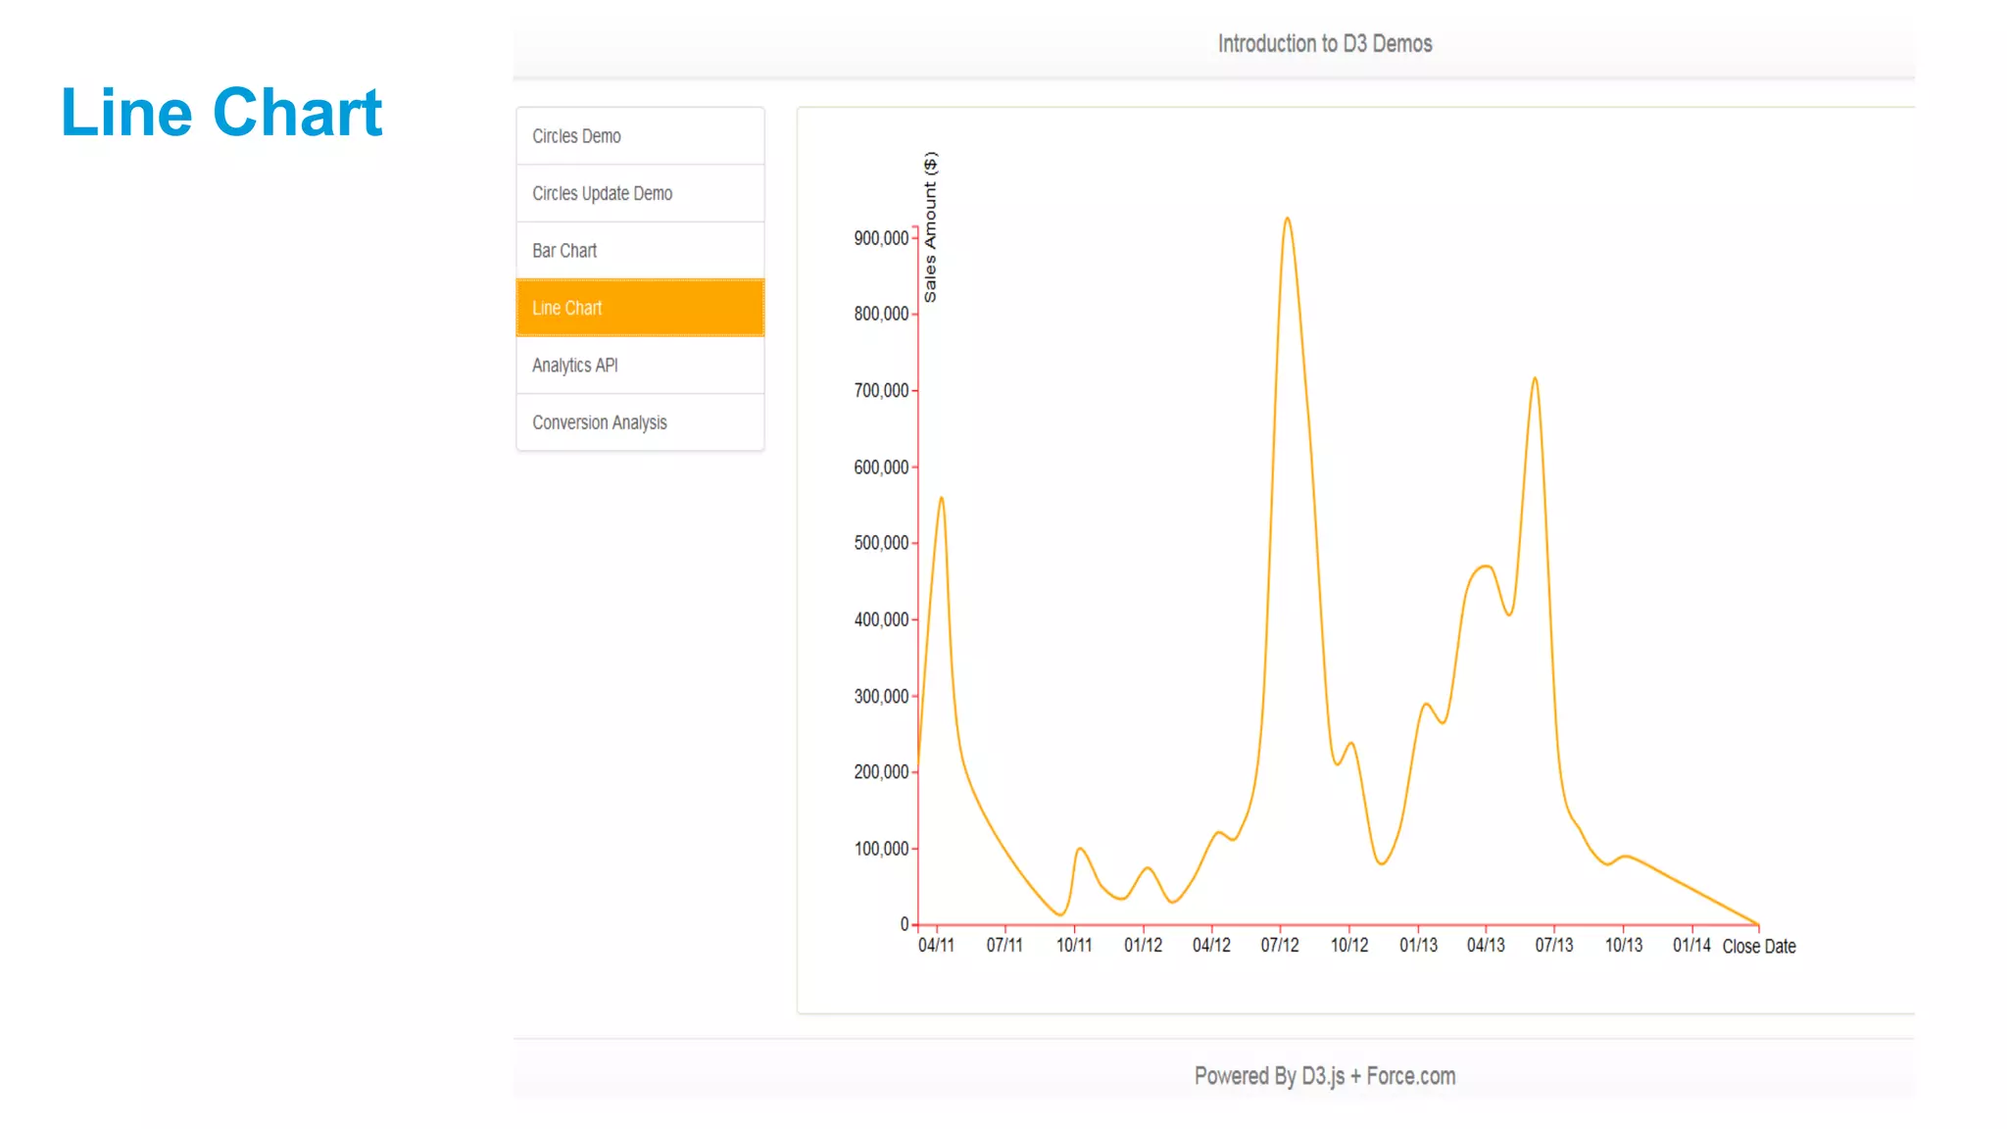
Task: Click the Line Chart slide title
Action: pos(220,112)
